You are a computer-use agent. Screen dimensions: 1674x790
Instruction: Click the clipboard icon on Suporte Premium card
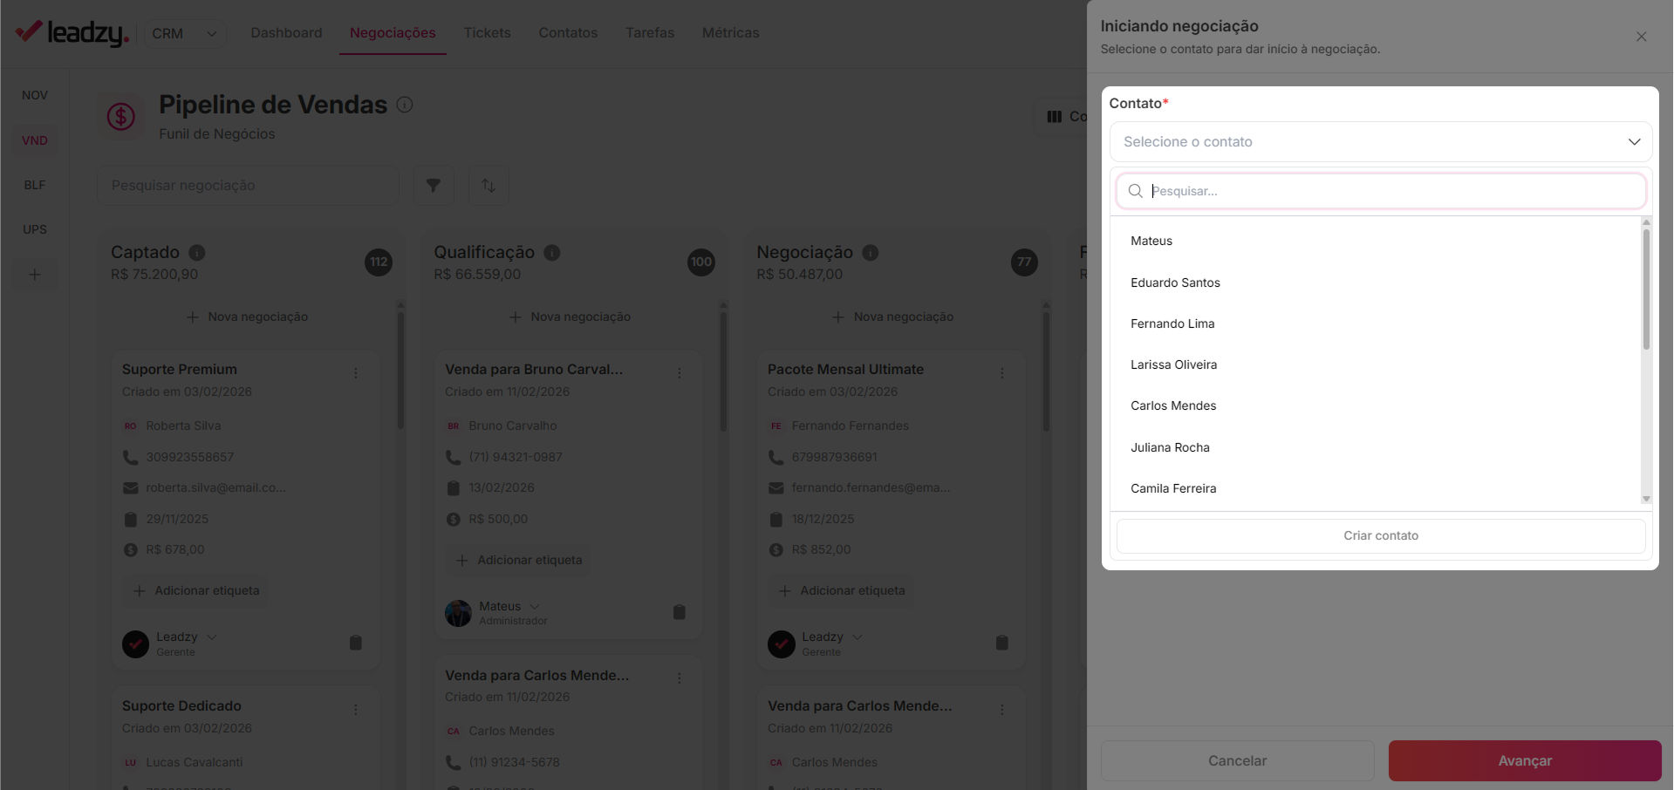356,644
